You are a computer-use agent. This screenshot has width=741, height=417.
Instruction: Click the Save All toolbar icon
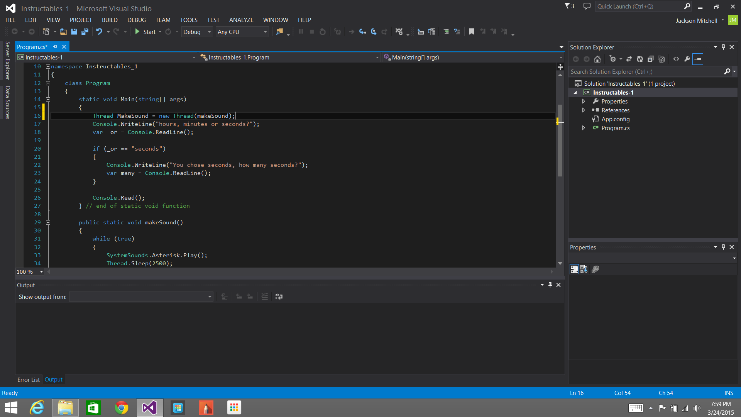(85, 32)
